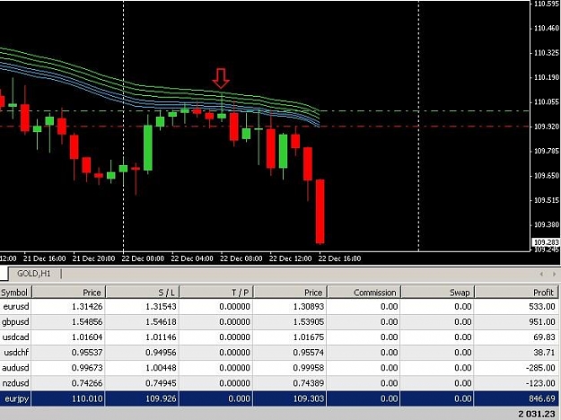Image resolution: width=561 pixels, height=420 pixels.
Task: Click usdcad stop loss 1.01146
Action: (x=161, y=337)
